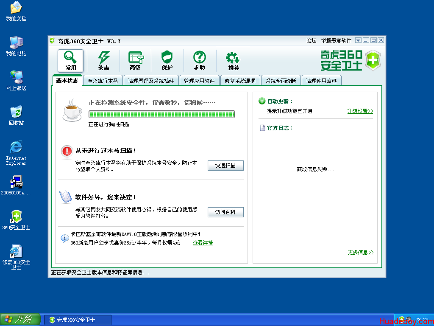The height and width of the screenshot is (326, 434).
Task: Click the 卡巴斯基杀毒软件 promotion text
Action: [x=136, y=234]
